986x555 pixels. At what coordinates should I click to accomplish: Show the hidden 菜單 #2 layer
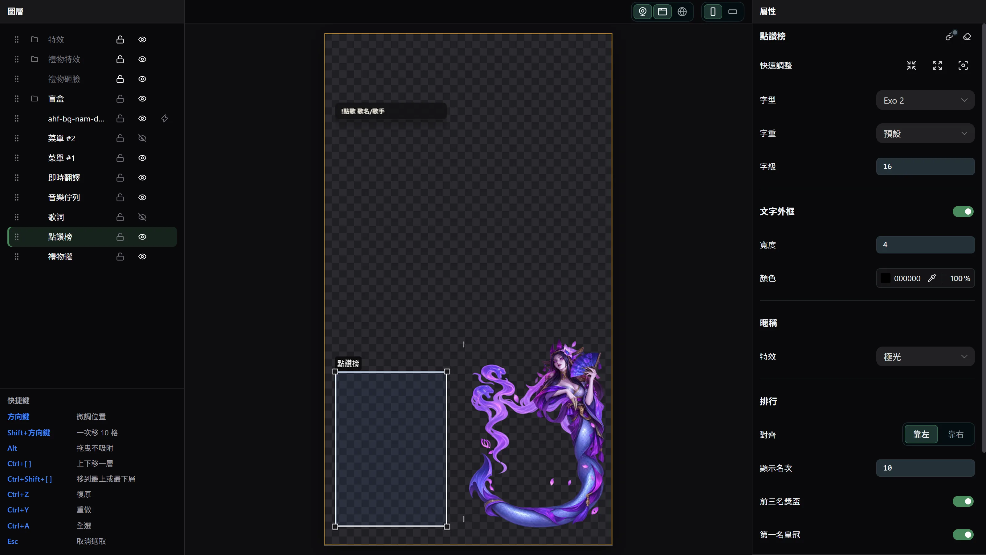coord(142,138)
